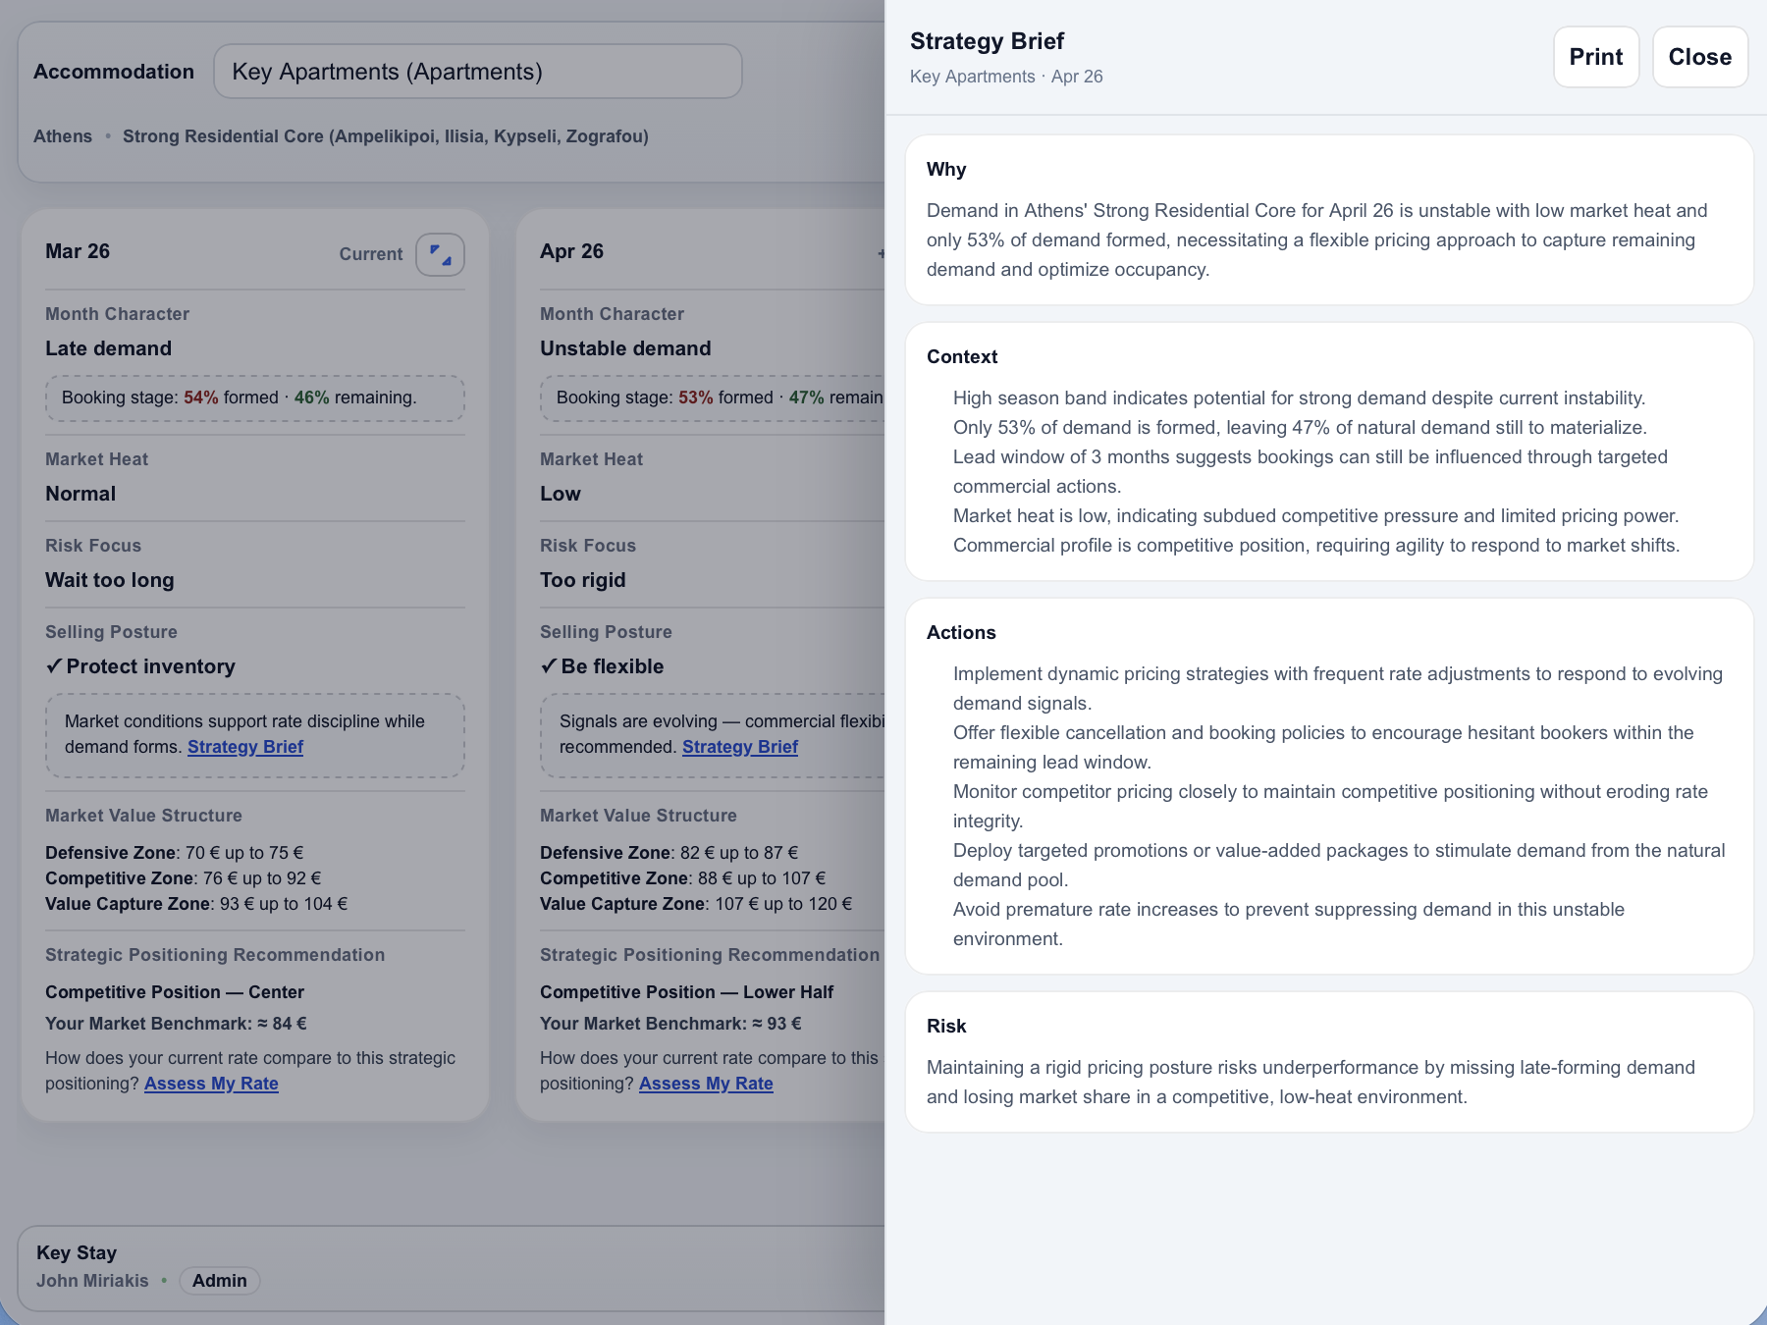Select the Risk section heading in the brief
1767x1325 pixels.
(946, 1026)
